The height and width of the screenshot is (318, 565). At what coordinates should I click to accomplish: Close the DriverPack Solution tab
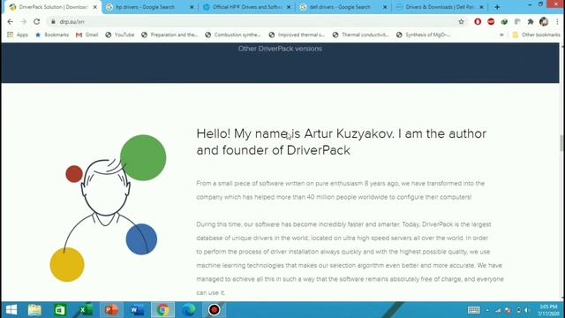[x=95, y=7]
